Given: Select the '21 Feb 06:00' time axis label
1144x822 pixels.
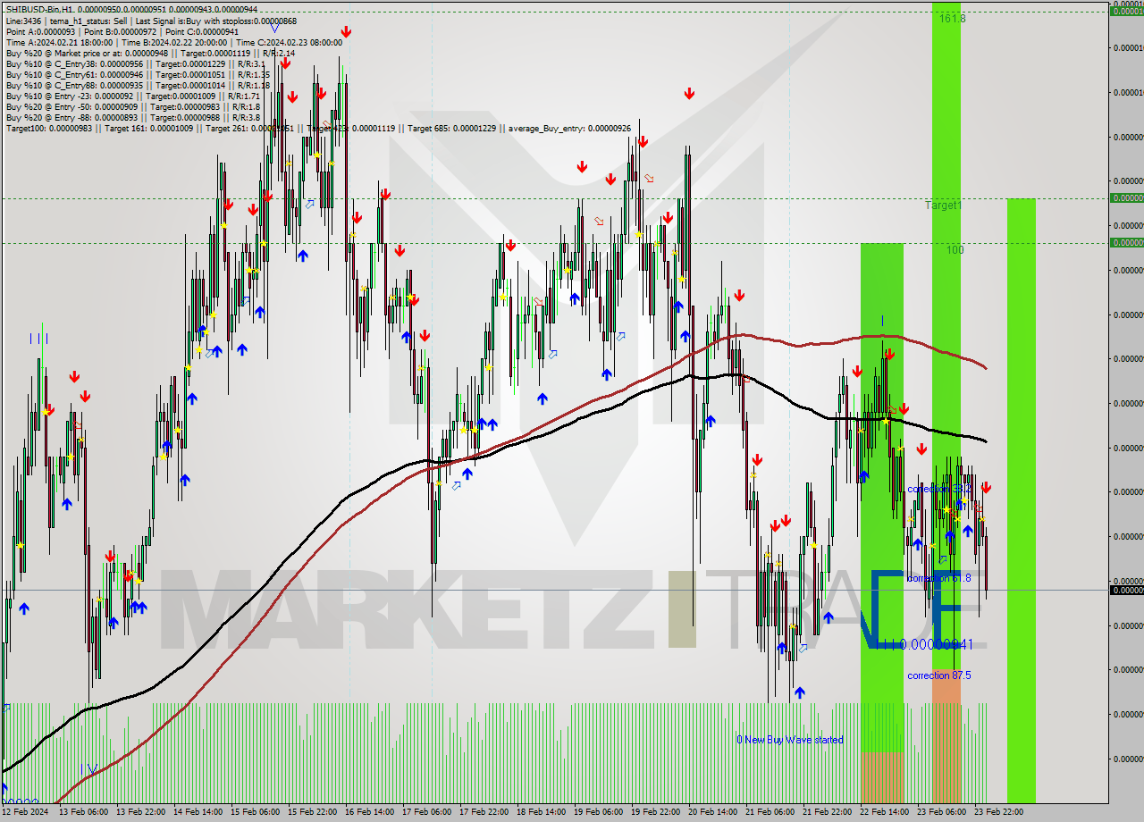Looking at the screenshot, I should [x=770, y=811].
